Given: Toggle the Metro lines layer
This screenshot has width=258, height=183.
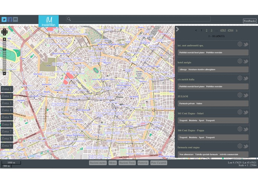Looking at the screenshot, I should (x=112, y=163).
